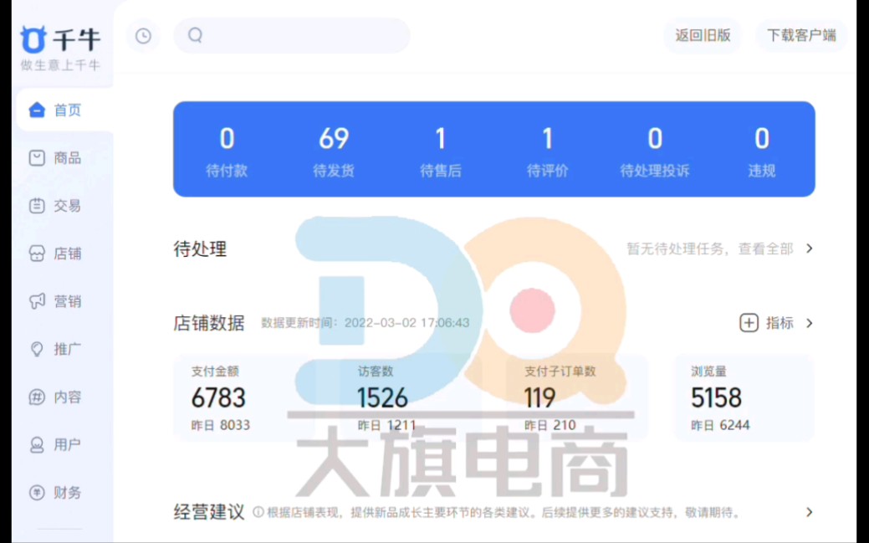Viewport: 869px width, 543px height.
Task: Click inside the top search field
Action: click(x=293, y=36)
